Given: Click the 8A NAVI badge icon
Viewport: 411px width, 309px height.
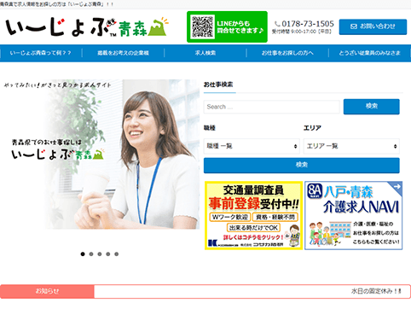Looking at the screenshot, I should (315, 191).
